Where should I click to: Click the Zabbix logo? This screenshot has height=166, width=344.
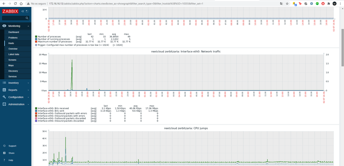(x=10, y=11)
